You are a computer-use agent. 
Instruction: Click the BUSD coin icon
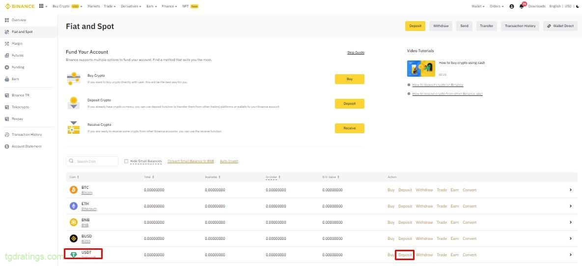(74, 238)
